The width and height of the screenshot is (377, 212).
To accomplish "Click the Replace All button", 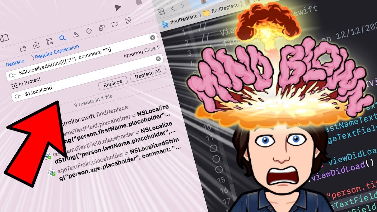I will (x=148, y=74).
